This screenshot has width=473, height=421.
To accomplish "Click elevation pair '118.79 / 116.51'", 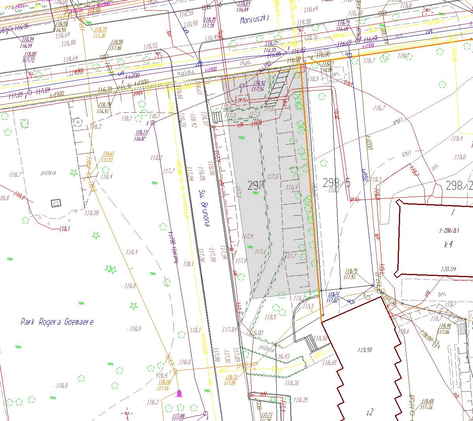I will (104, 108).
